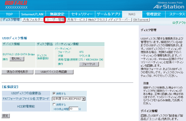Click the ログアウト link
Image resolution: width=186 pixels, height=121 pixels.
coord(179,23)
